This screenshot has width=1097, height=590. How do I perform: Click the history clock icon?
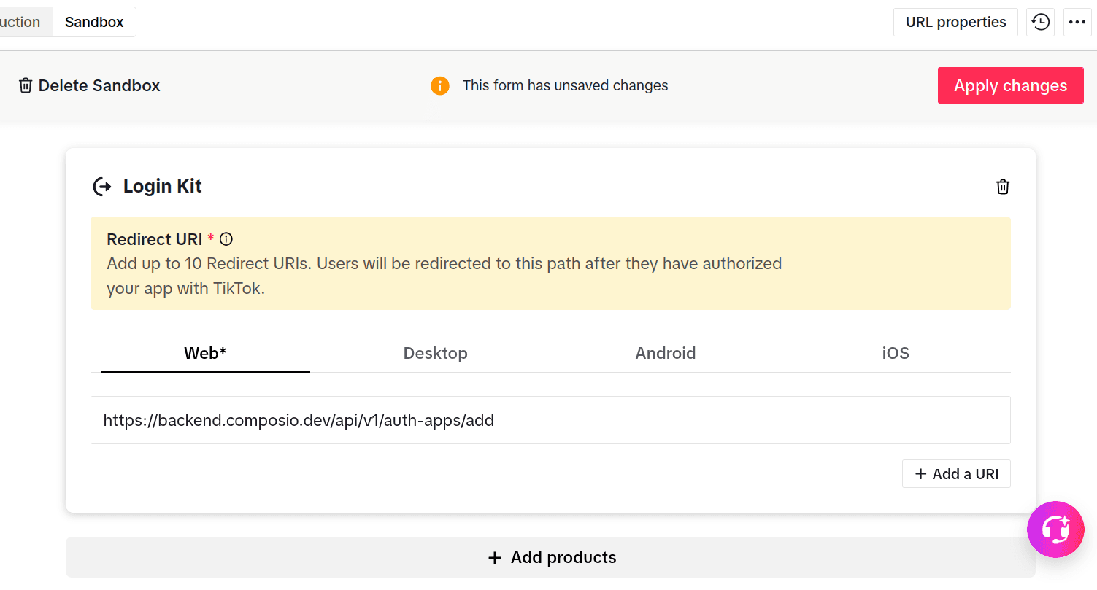pos(1040,22)
